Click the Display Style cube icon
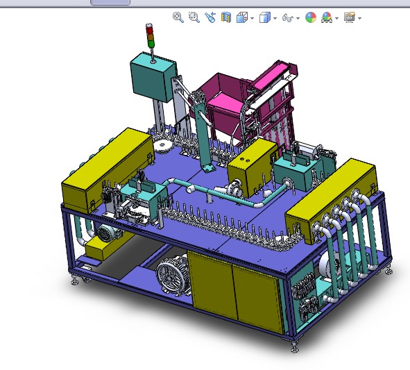 tap(265, 17)
